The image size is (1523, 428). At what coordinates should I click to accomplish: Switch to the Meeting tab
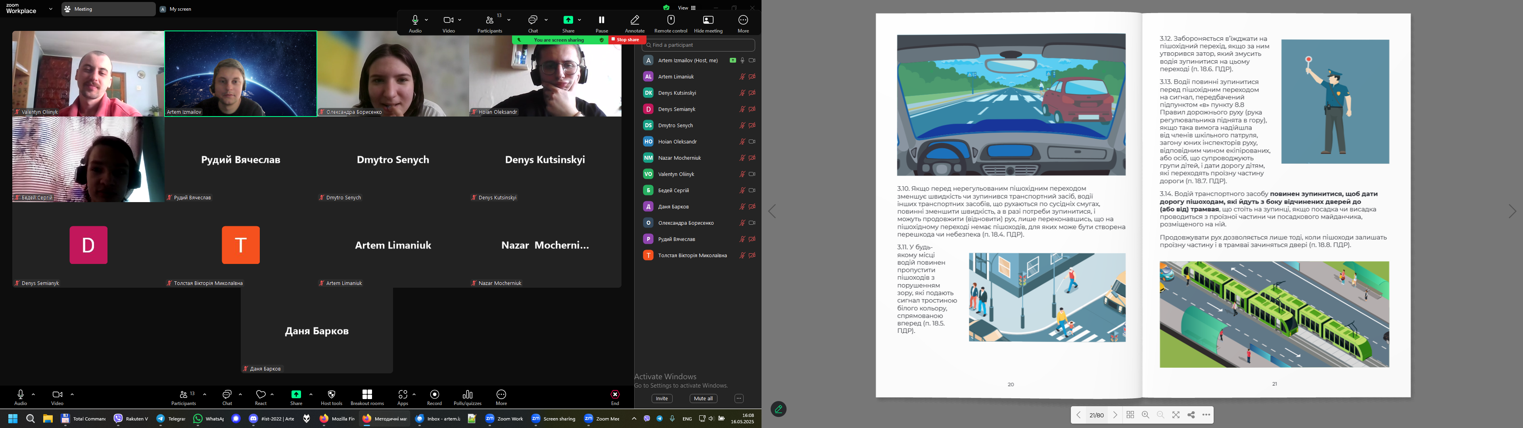108,9
